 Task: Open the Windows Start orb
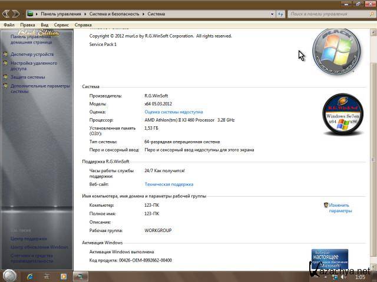tap(10, 275)
